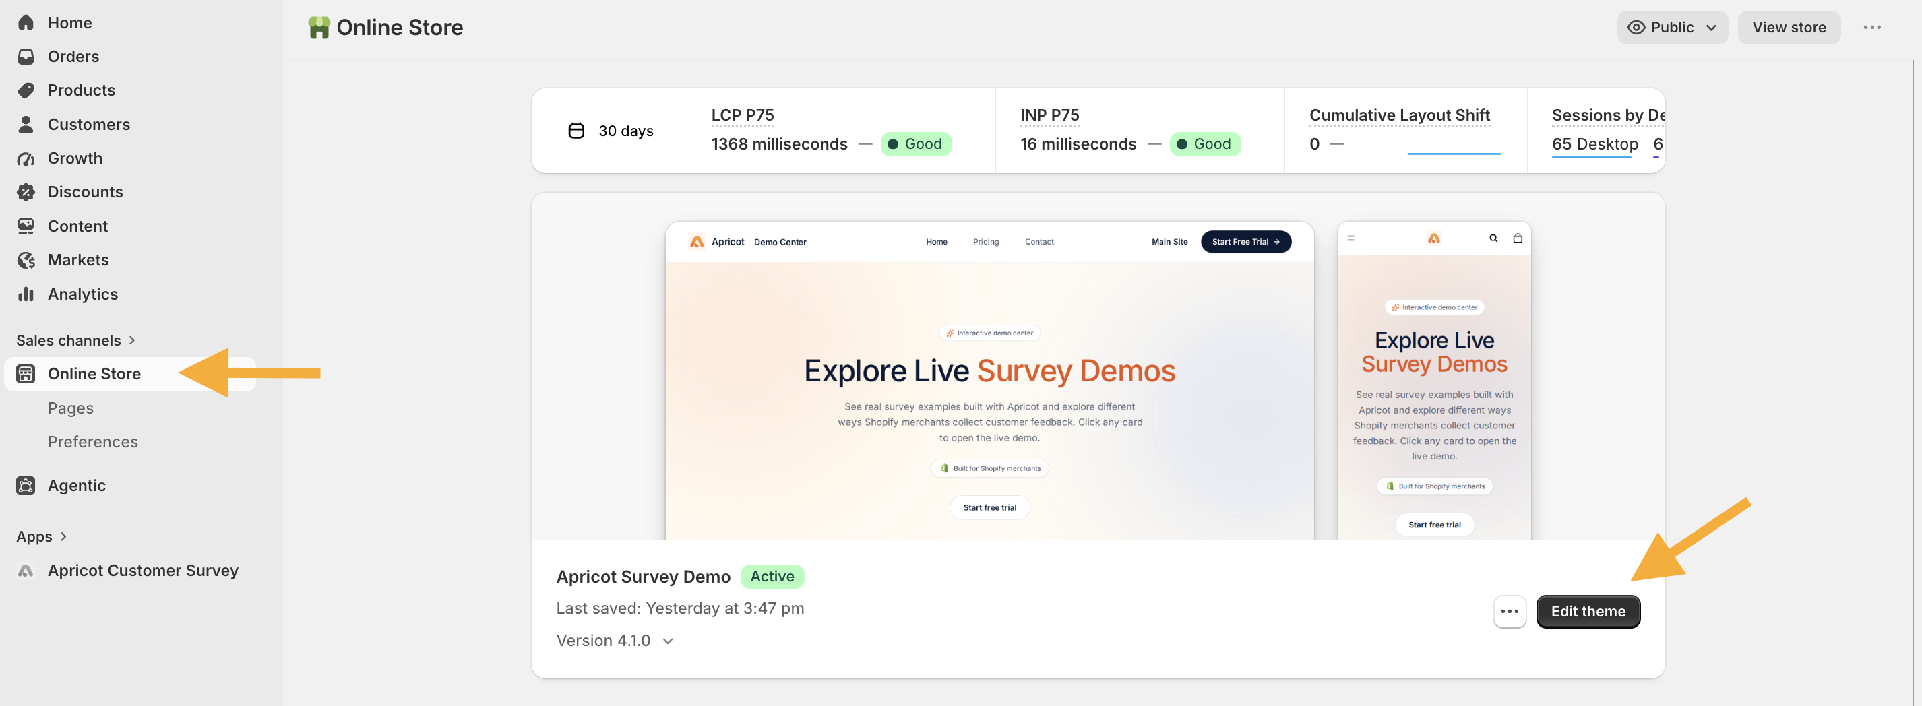Click the LCP P75 metric label

pos(743,115)
